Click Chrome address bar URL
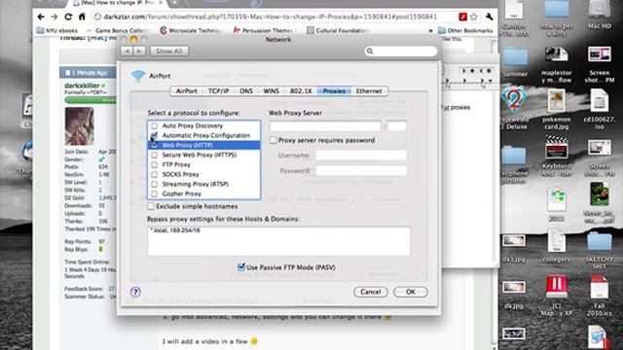 click(271, 17)
